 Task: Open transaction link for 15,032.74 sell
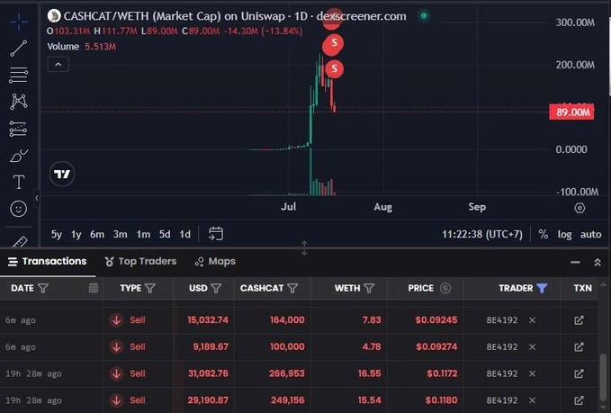coord(579,320)
